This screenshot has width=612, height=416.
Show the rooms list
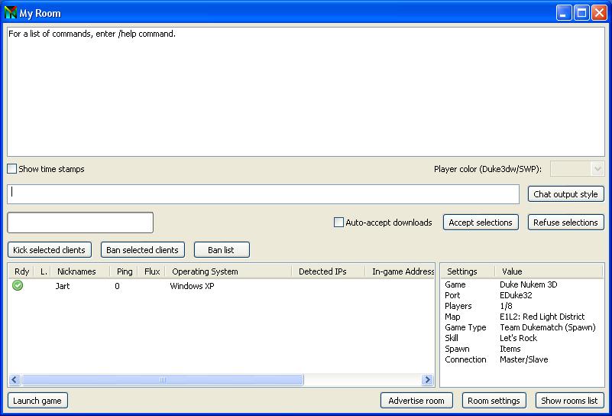coord(569,401)
